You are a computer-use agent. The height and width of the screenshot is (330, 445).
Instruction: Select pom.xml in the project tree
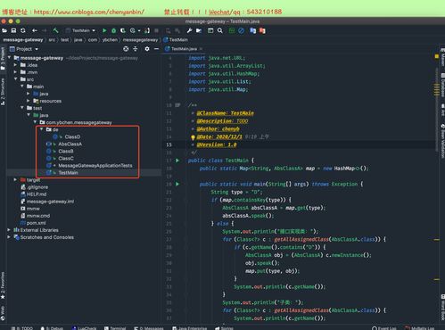point(36,223)
